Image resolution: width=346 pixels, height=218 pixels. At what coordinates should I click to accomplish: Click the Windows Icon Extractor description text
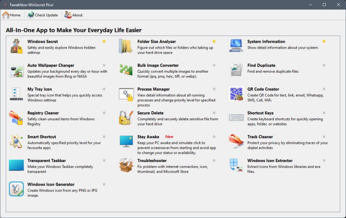(x=284, y=169)
